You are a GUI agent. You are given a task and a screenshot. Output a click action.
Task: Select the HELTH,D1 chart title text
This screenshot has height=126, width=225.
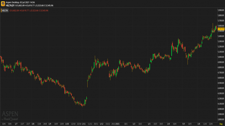[x=10, y=5]
